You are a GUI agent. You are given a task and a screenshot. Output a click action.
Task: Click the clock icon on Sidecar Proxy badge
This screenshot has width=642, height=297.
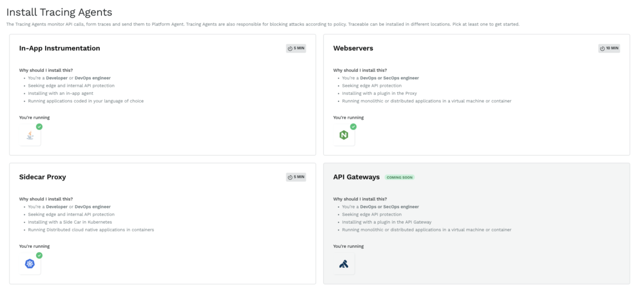tap(289, 177)
